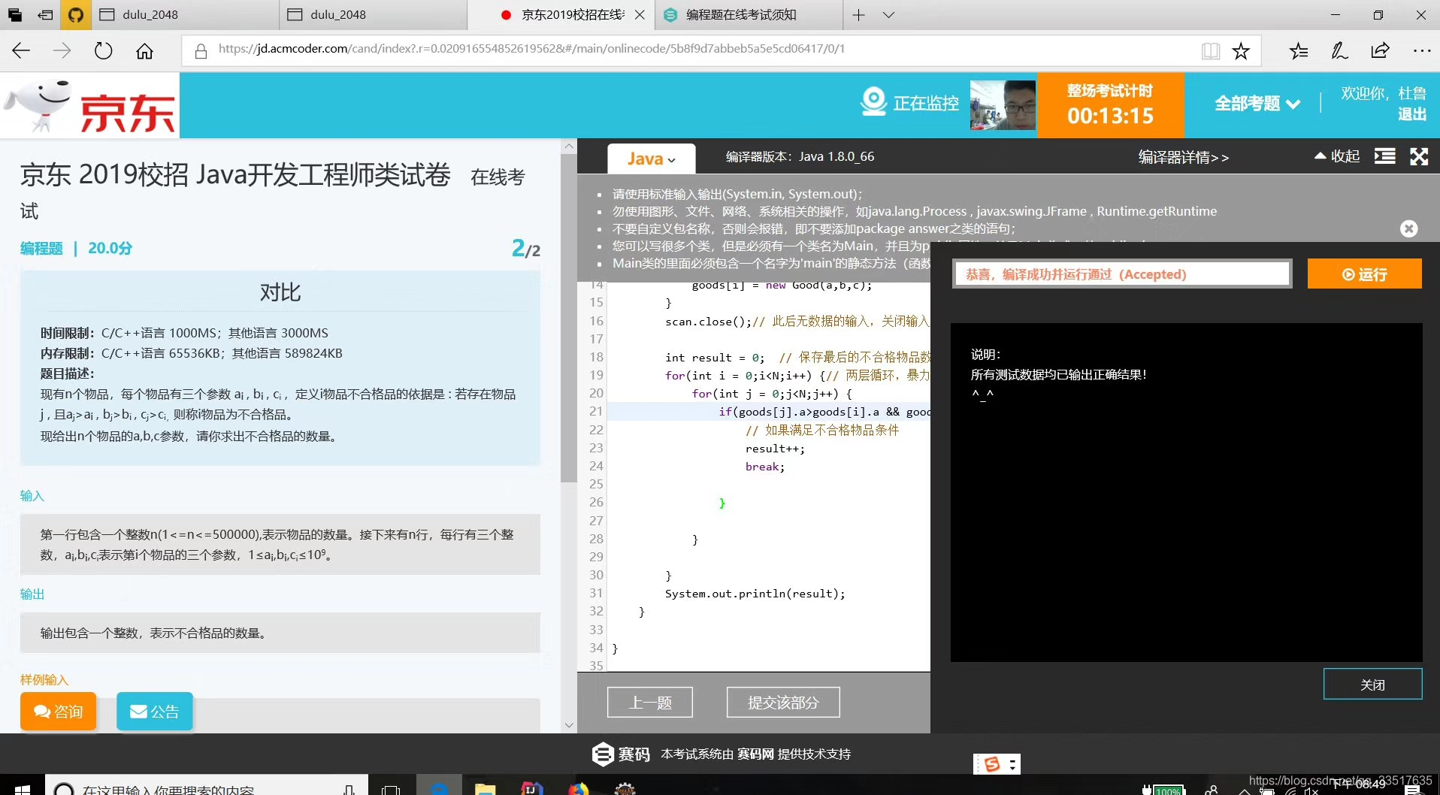Viewport: 1440px width, 795px height.
Task: Open Task View on the taskbar
Action: click(391, 788)
